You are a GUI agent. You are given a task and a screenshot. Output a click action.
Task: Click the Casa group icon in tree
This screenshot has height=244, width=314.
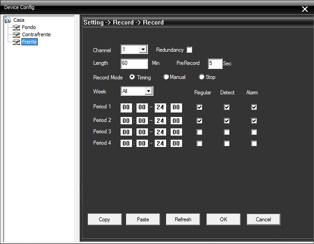pyautogui.click(x=8, y=20)
